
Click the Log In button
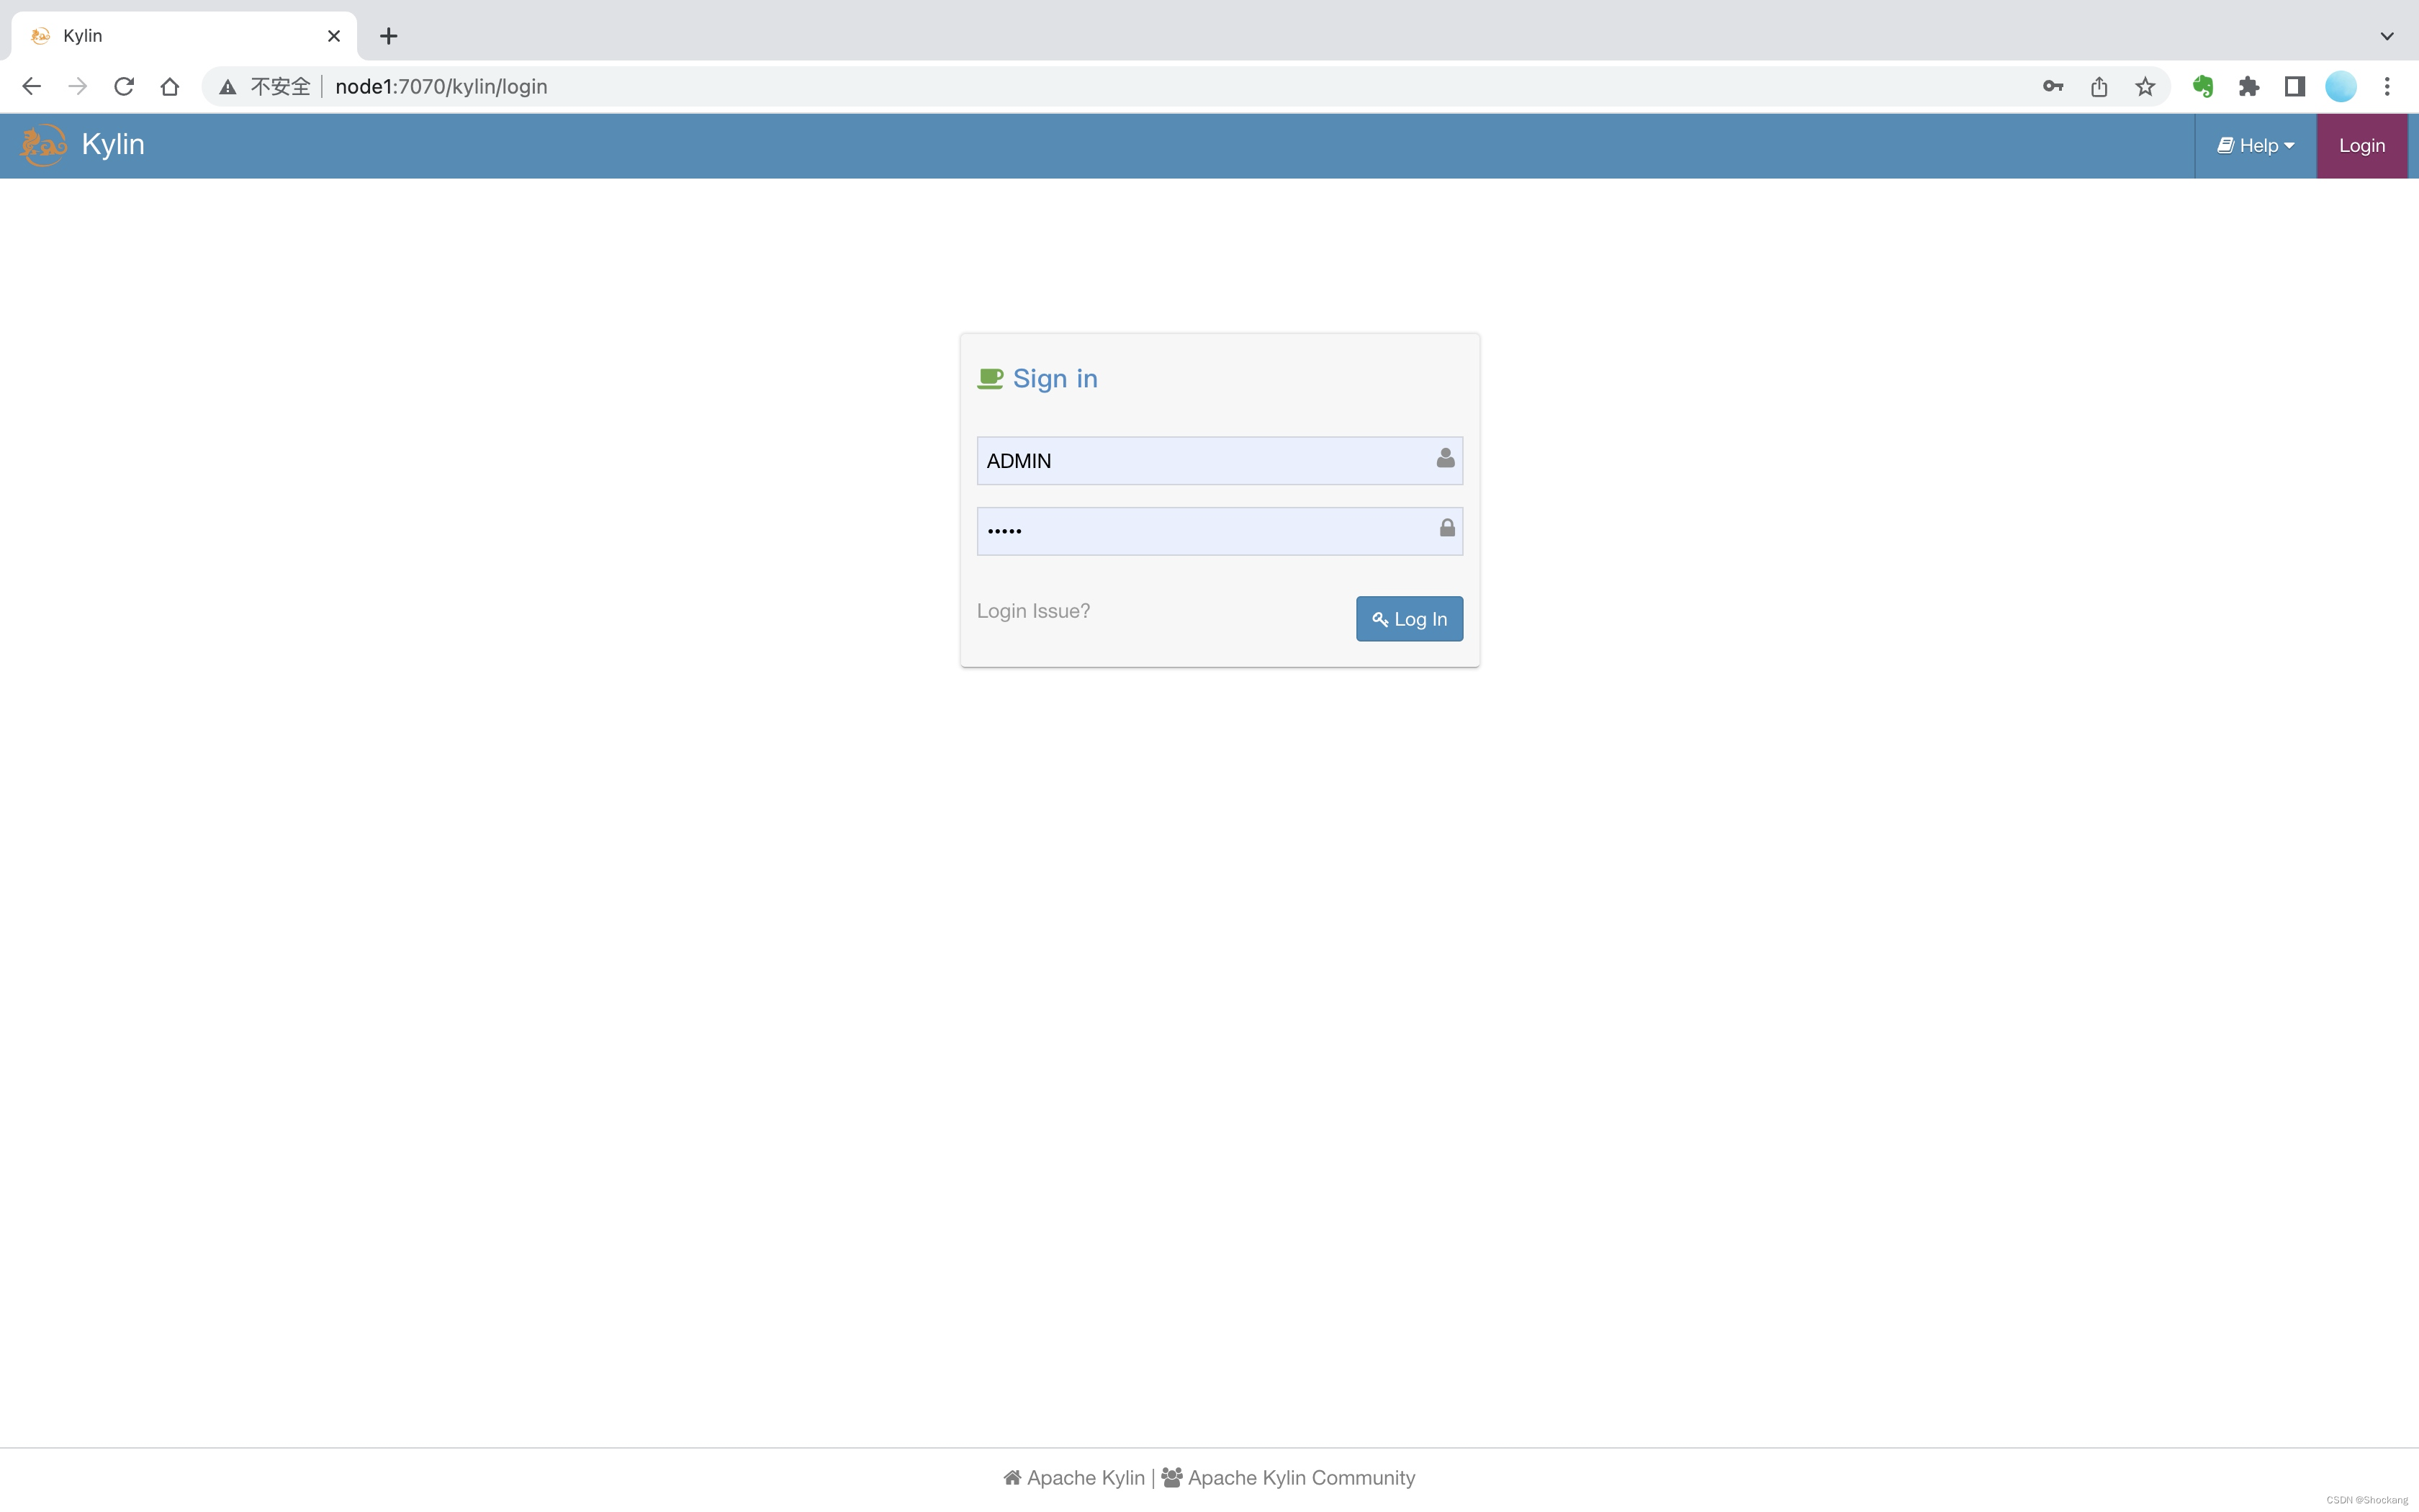pyautogui.click(x=1410, y=619)
